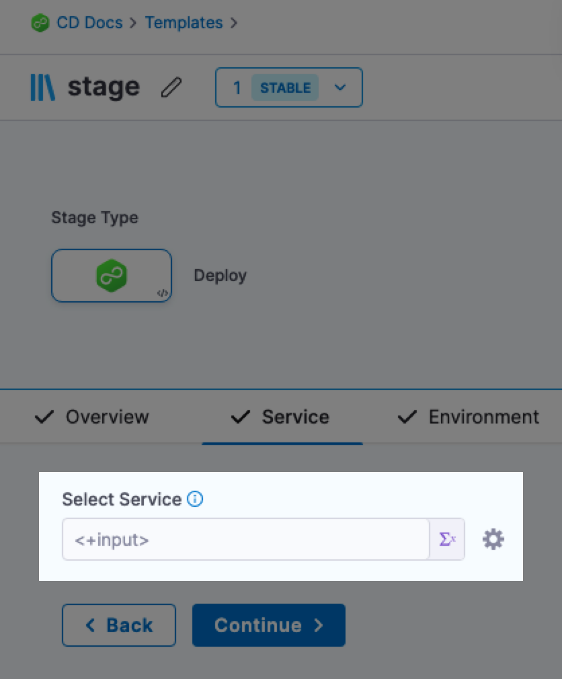Click the Deploy label text
Viewport: 562px width, 679px height.
click(x=220, y=276)
